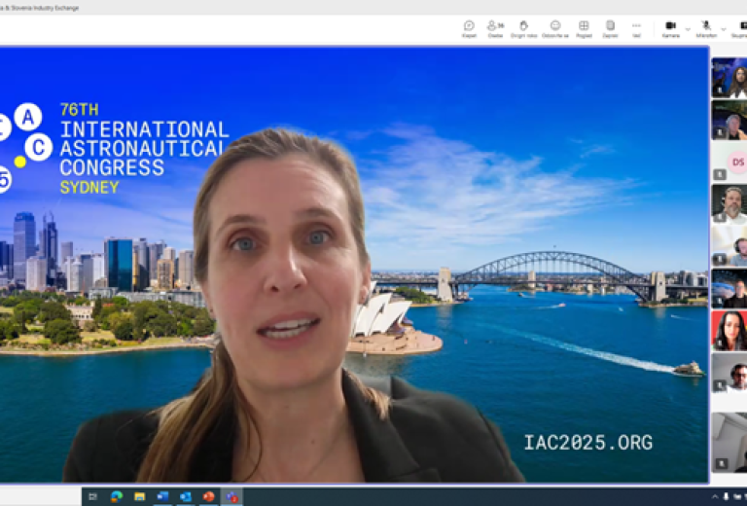The height and width of the screenshot is (506, 747).
Task: Expand the microphone options dropdown arrow
Action: click(724, 29)
